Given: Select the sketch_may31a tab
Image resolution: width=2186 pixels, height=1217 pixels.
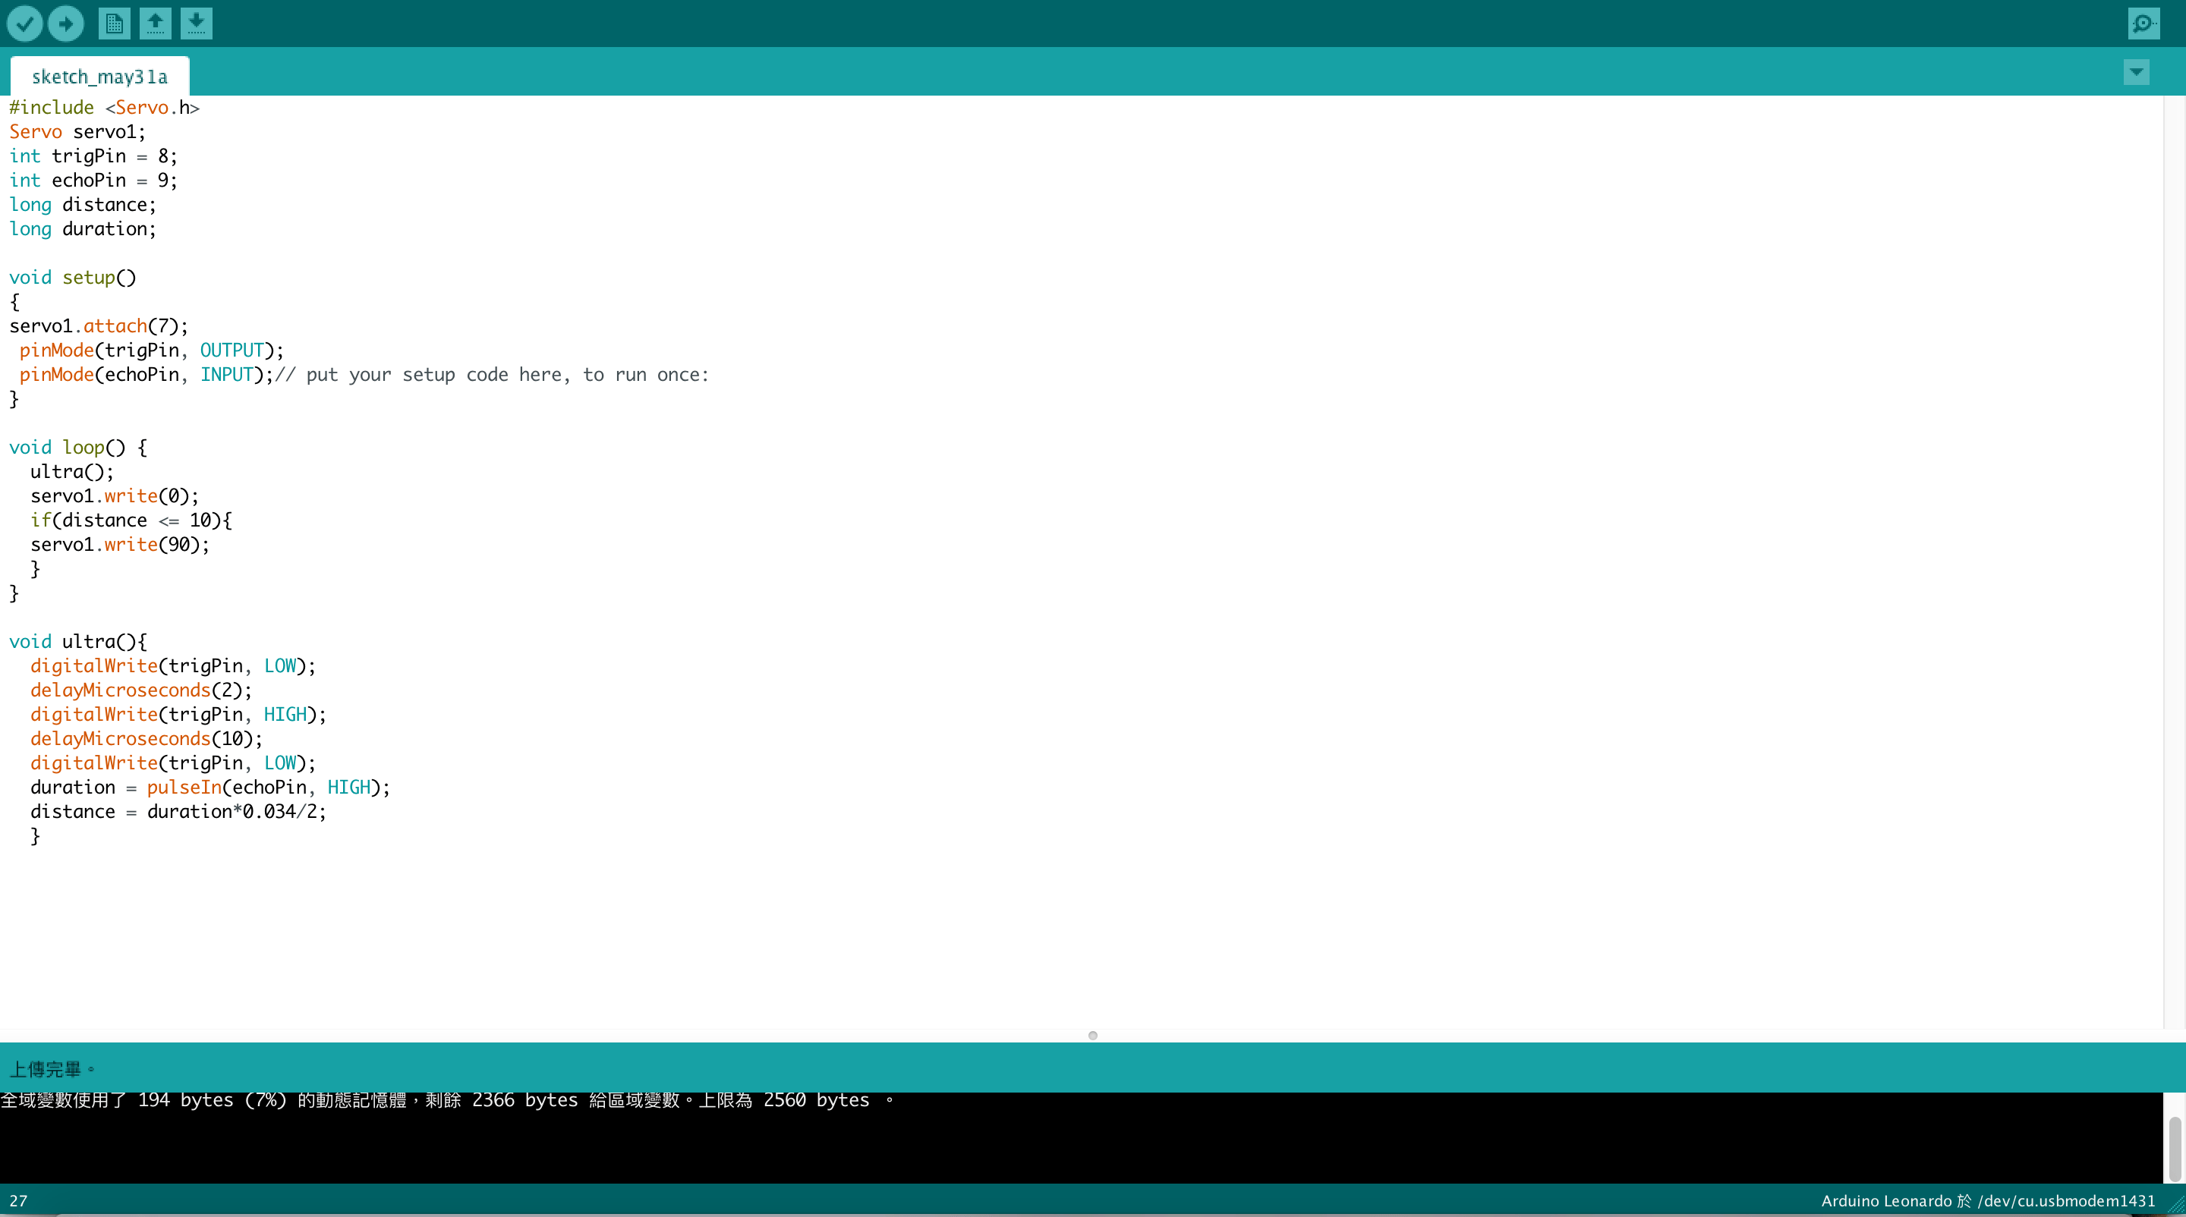Looking at the screenshot, I should [x=99, y=77].
